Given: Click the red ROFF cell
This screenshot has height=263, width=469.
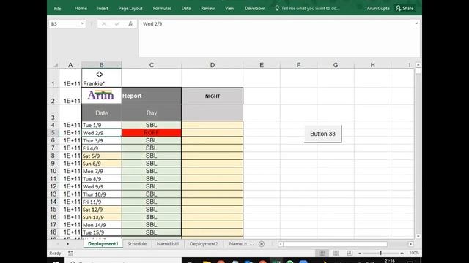Looking at the screenshot, I should pos(152,133).
